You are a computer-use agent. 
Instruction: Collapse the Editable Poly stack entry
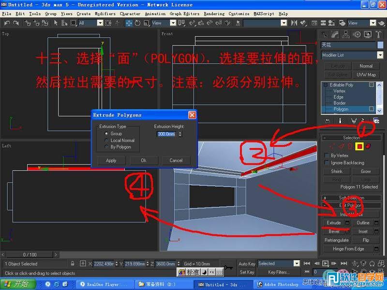pos(326,85)
